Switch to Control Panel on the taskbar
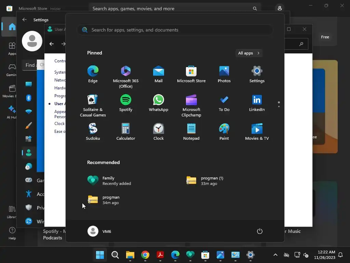The image size is (350, 263). [235, 255]
